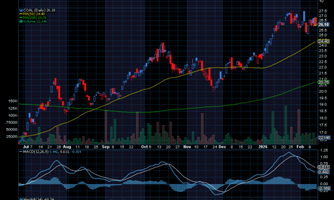Click the volume bars icon in legend
Viewport: 334px width, 200px height.
pyautogui.click(x=21, y=21)
